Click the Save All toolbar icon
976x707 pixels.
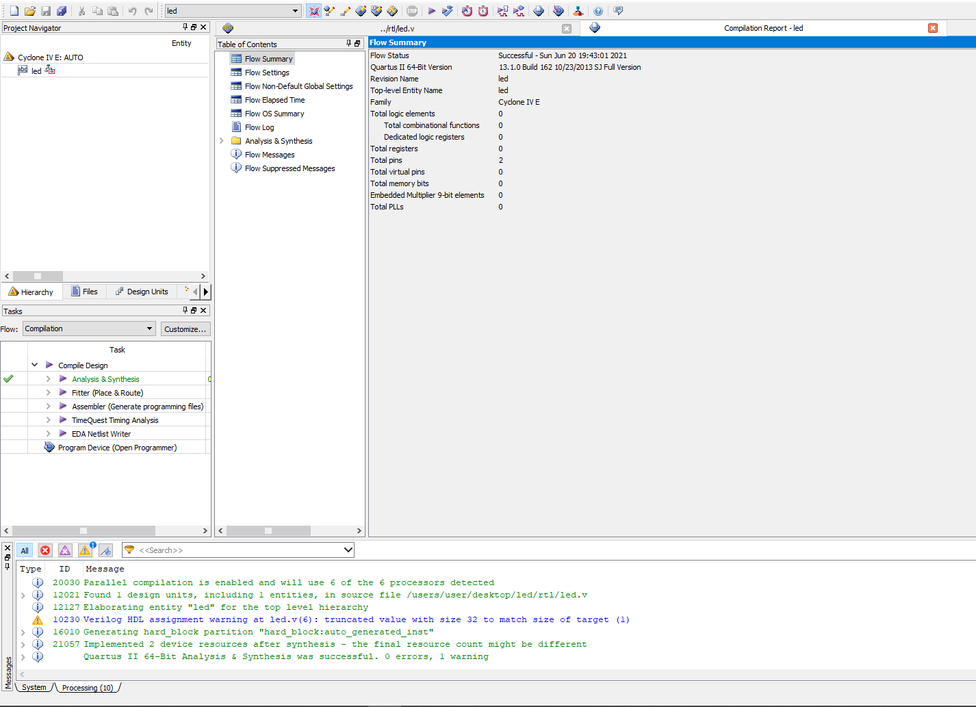coord(62,11)
